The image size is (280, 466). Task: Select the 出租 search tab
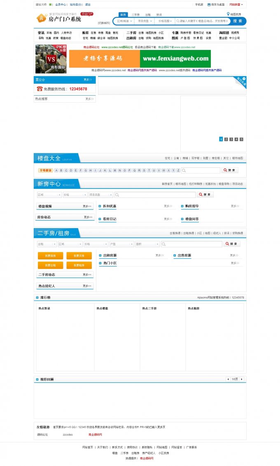point(148,14)
